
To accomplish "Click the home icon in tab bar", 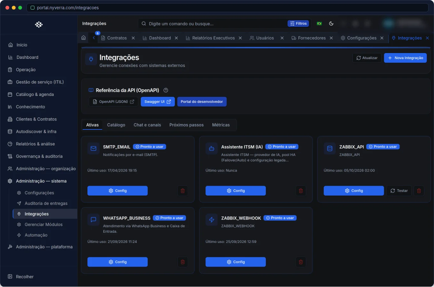I will (84, 38).
